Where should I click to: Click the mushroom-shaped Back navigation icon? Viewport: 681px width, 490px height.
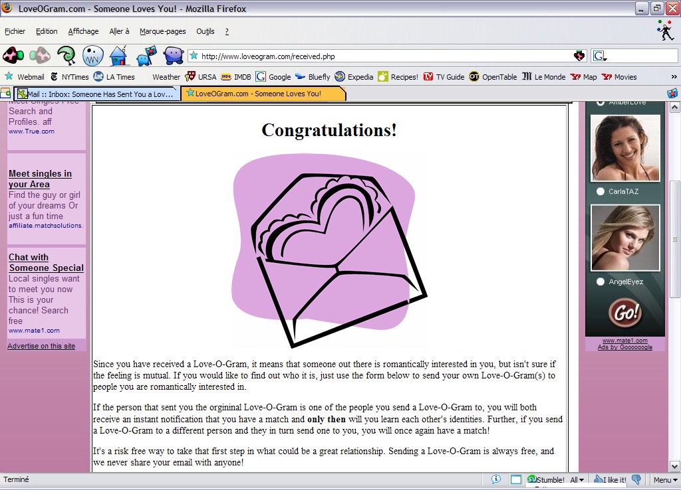[13, 56]
